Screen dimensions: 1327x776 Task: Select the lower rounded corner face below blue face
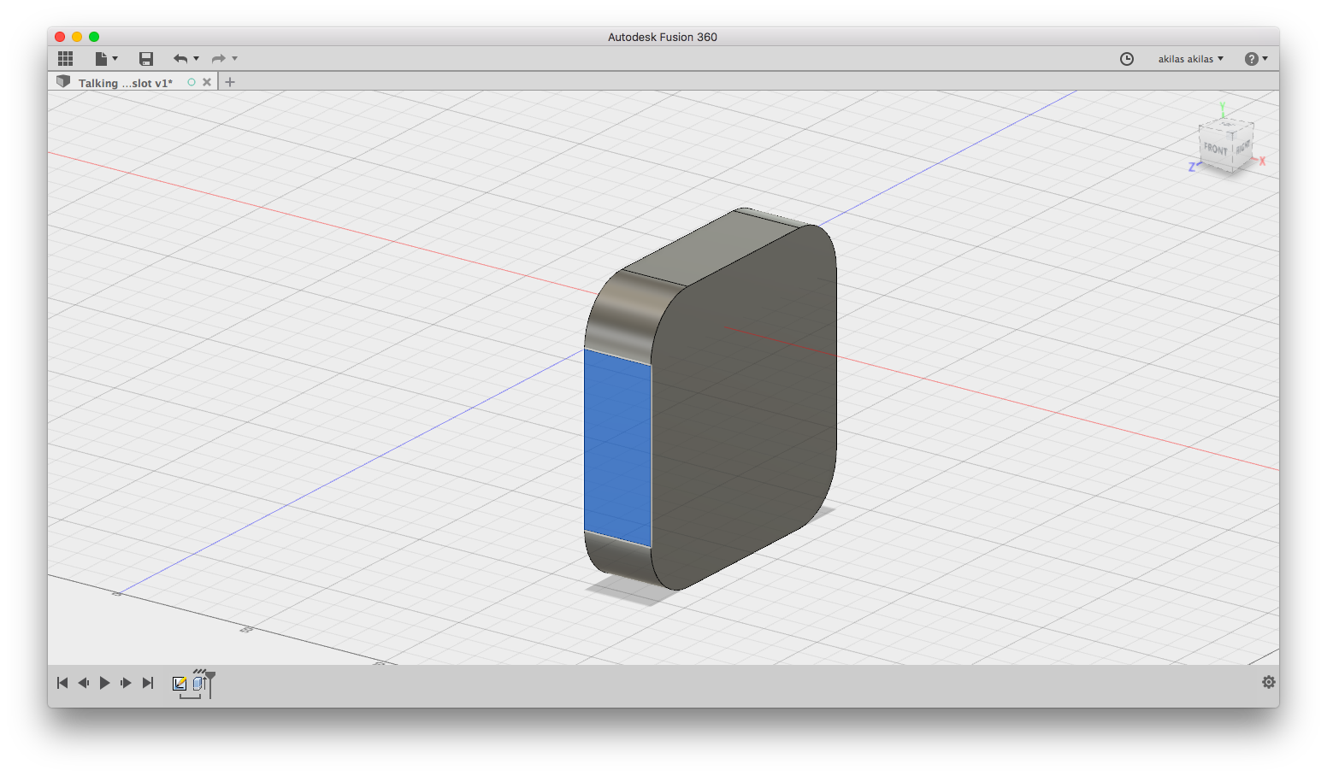pos(622,560)
